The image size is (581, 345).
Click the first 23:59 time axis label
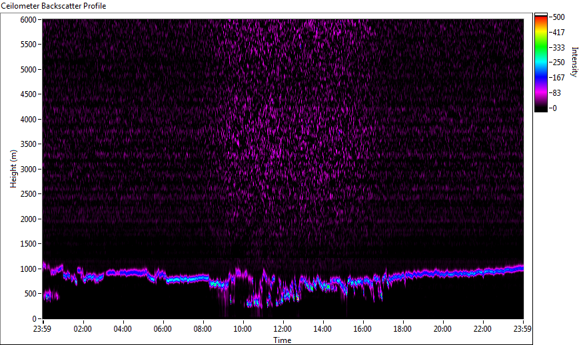click(x=42, y=329)
